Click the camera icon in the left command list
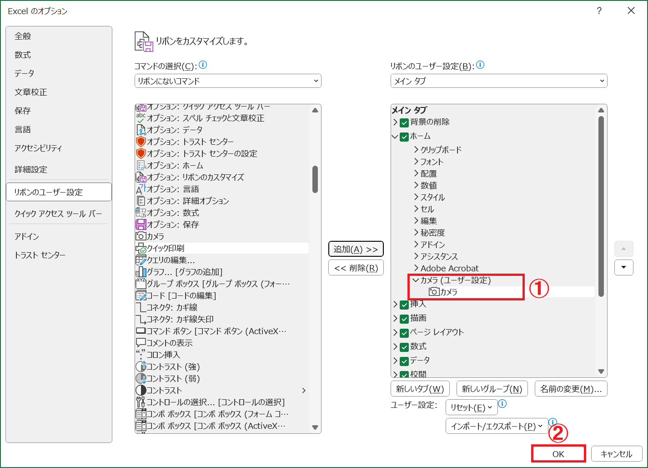The image size is (648, 468). click(x=141, y=236)
